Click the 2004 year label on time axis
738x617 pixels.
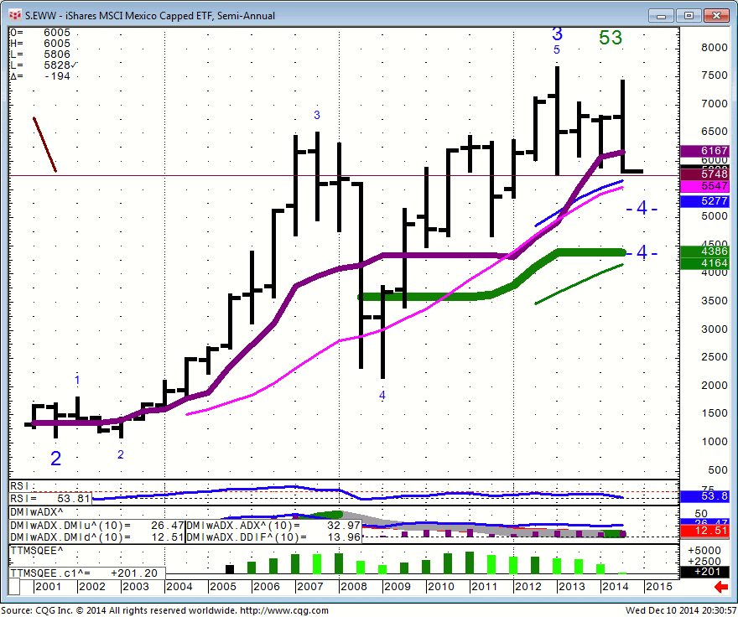pos(179,587)
